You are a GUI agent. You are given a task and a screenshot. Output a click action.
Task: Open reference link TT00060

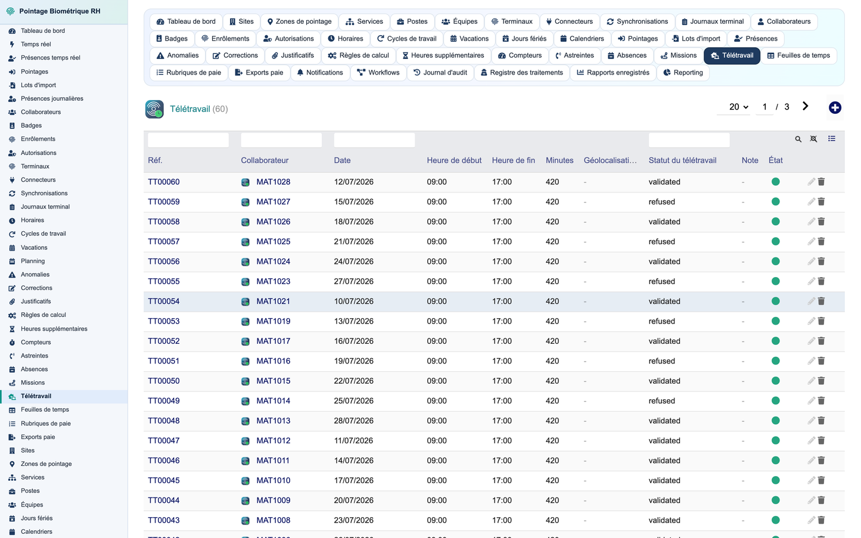click(x=164, y=182)
